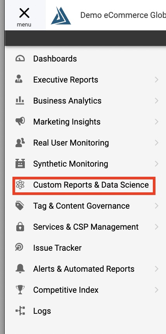
Task: Expand the Competitive Index chevron
Action: (157, 290)
